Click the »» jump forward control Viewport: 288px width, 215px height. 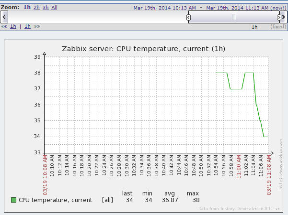(x=37, y=27)
